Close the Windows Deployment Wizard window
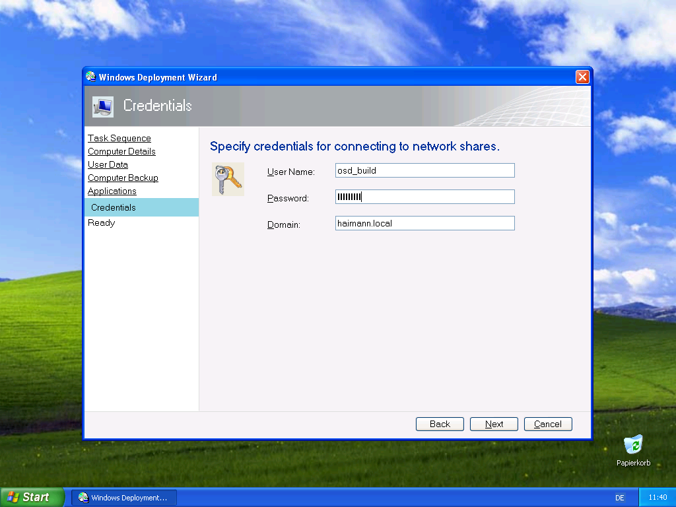 coord(582,77)
